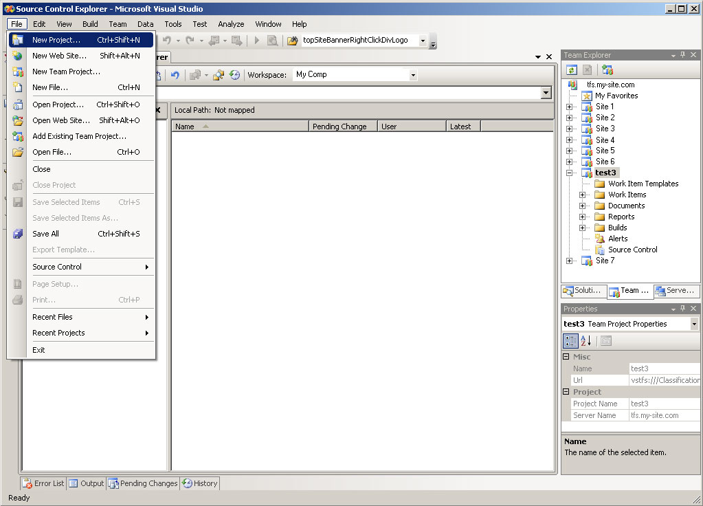This screenshot has width=703, height=506.
Task: Collapse the Misc property category
Action: pos(566,357)
